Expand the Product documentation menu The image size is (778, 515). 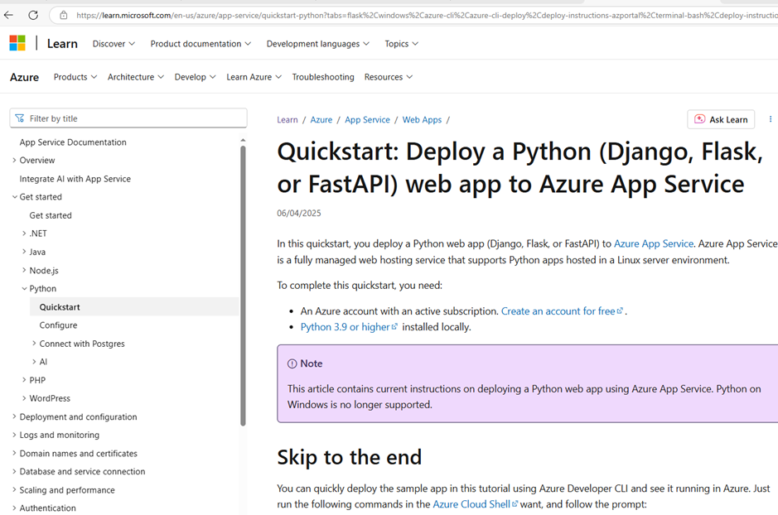201,44
